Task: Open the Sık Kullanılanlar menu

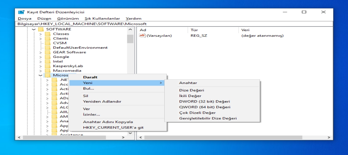Action: 102,18
